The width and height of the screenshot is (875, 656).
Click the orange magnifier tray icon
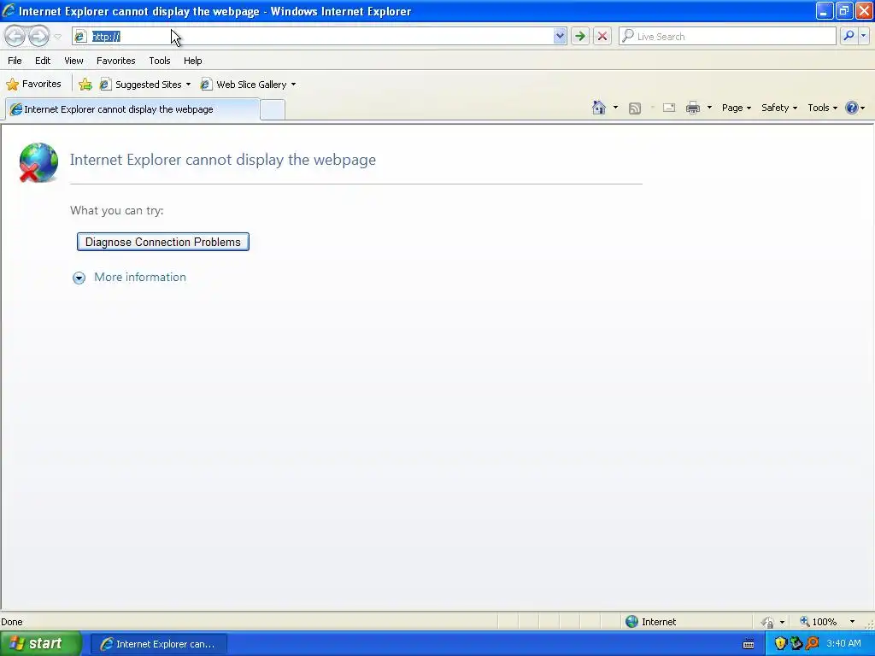pyautogui.click(x=813, y=644)
